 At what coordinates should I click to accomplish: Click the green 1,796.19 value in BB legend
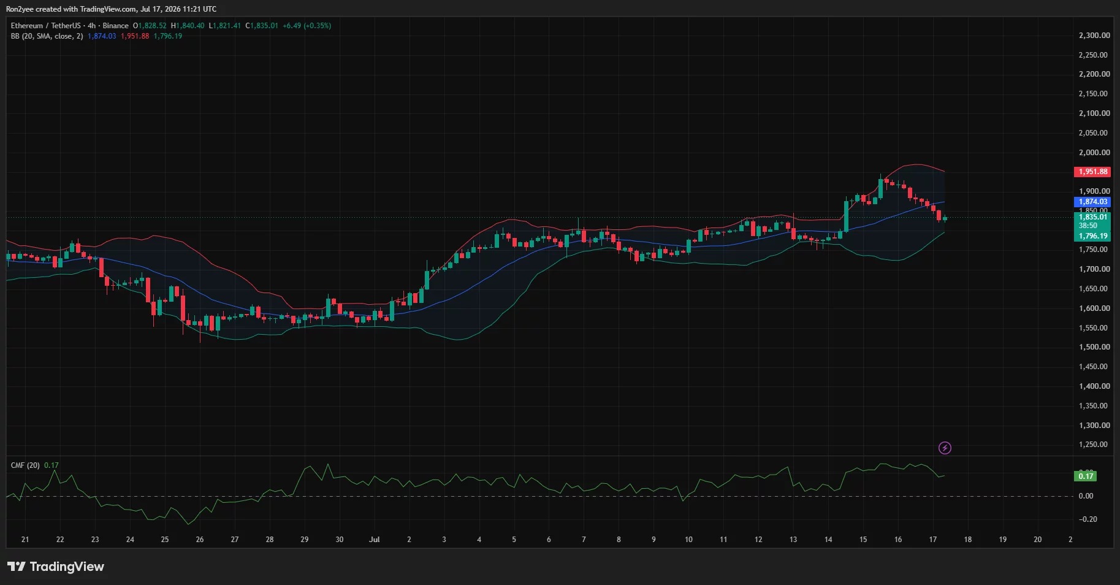pos(168,36)
